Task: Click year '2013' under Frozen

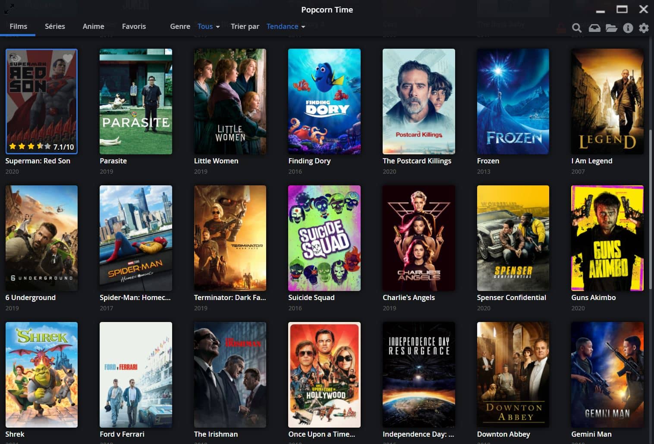Action: click(x=484, y=172)
